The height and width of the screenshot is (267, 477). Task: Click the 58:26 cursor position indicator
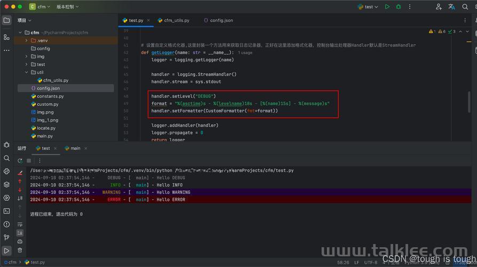coord(343,262)
